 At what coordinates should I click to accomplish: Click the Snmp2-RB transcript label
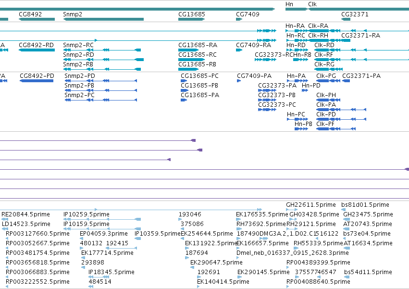[x=78, y=64]
